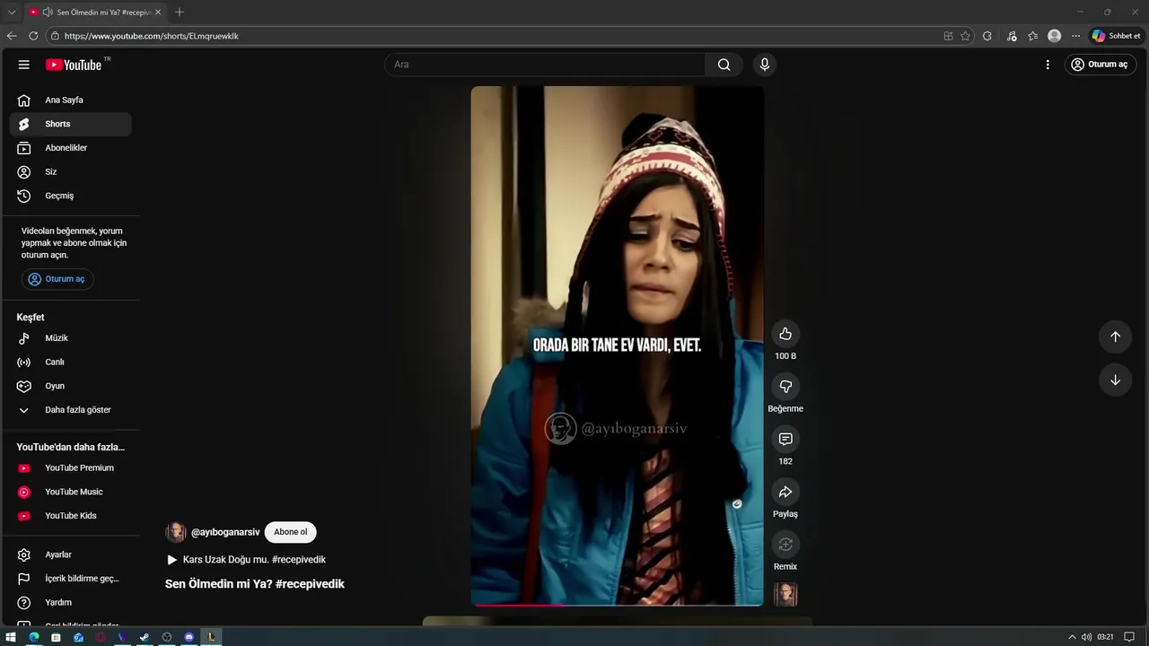Start voice search with the microphone icon
The width and height of the screenshot is (1149, 646).
pos(765,65)
